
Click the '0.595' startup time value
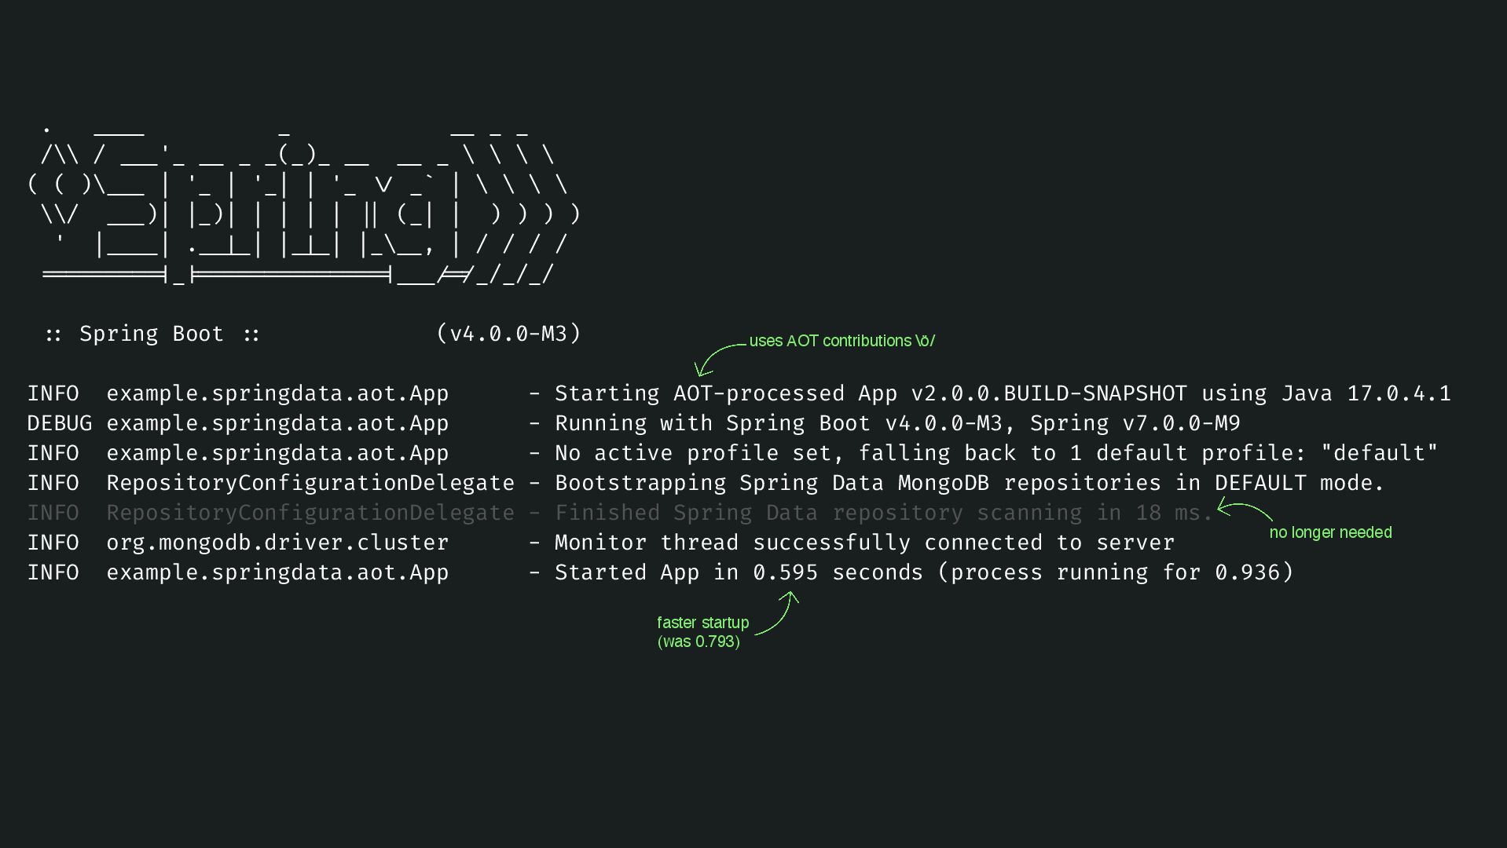(785, 572)
